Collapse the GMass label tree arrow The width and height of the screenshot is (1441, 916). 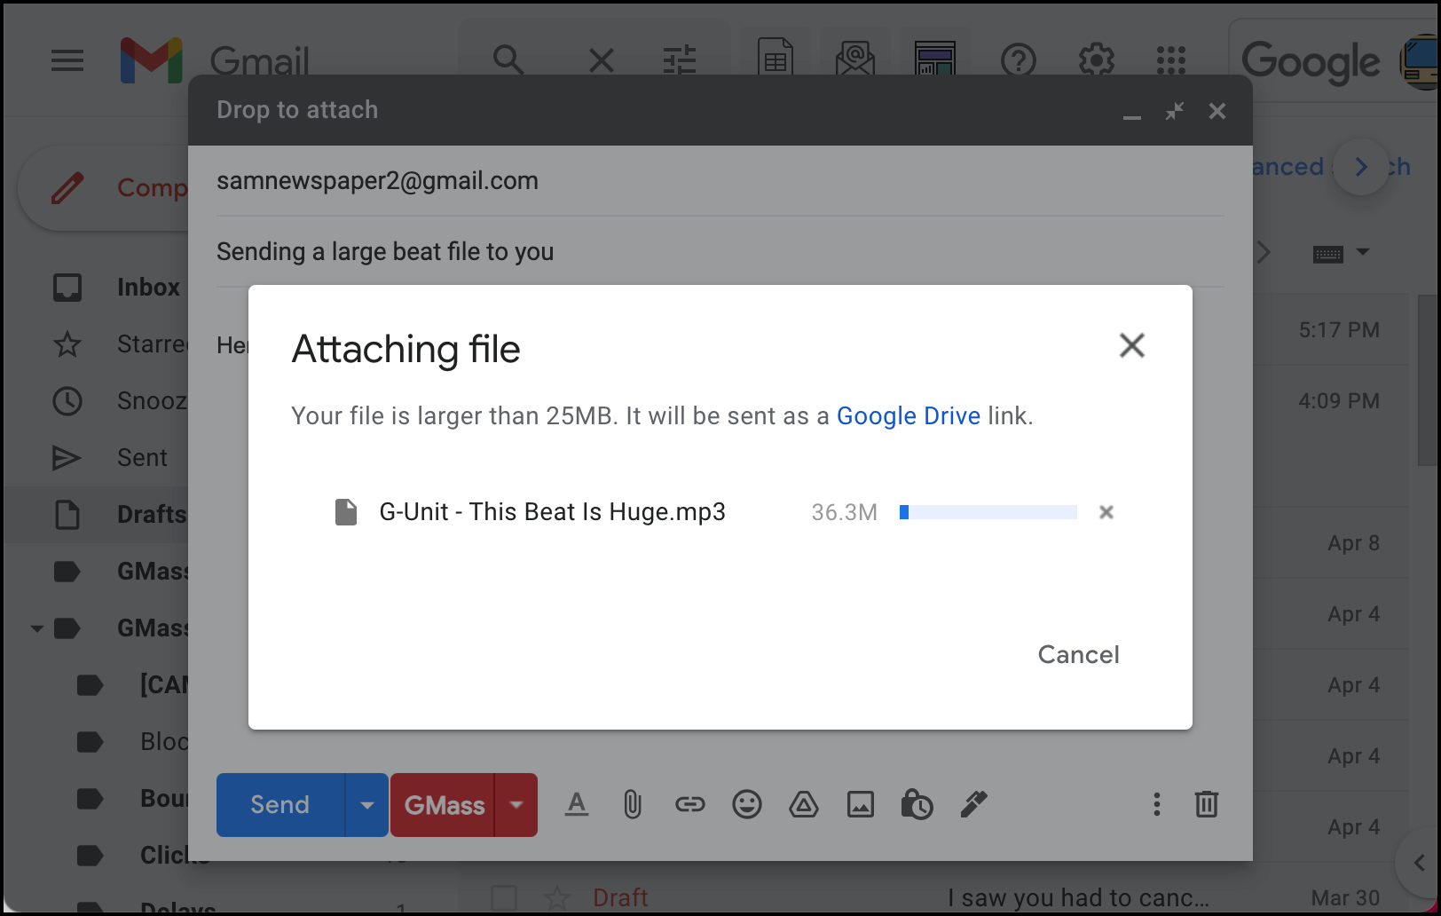[x=37, y=628]
